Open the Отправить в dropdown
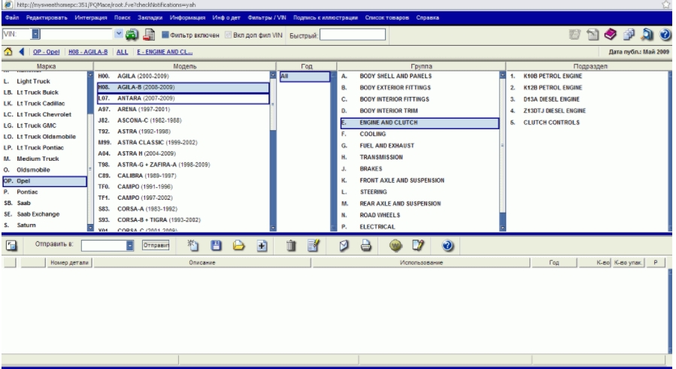Image resolution: width=676 pixels, height=369 pixels. (x=130, y=246)
